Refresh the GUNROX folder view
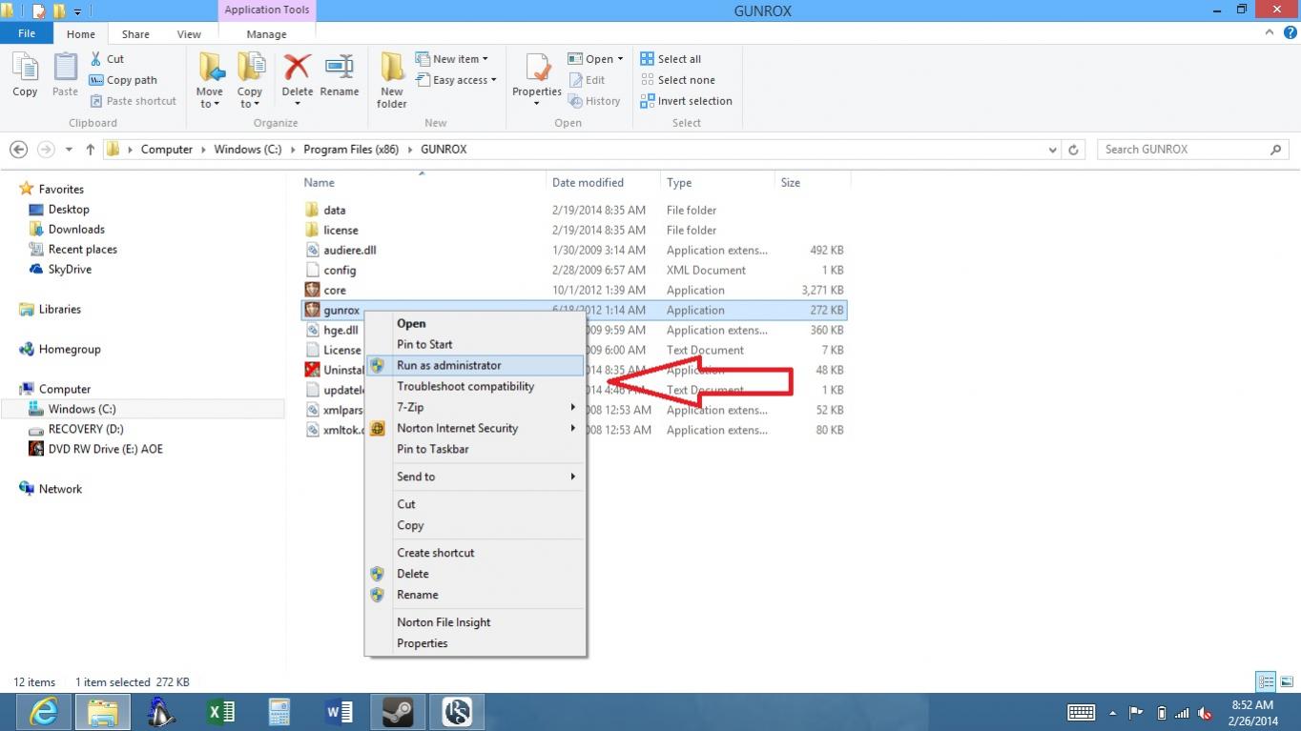Viewport: 1301px width, 731px height. click(x=1073, y=150)
